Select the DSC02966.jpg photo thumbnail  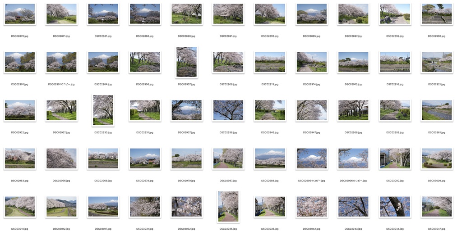[x=61, y=159]
